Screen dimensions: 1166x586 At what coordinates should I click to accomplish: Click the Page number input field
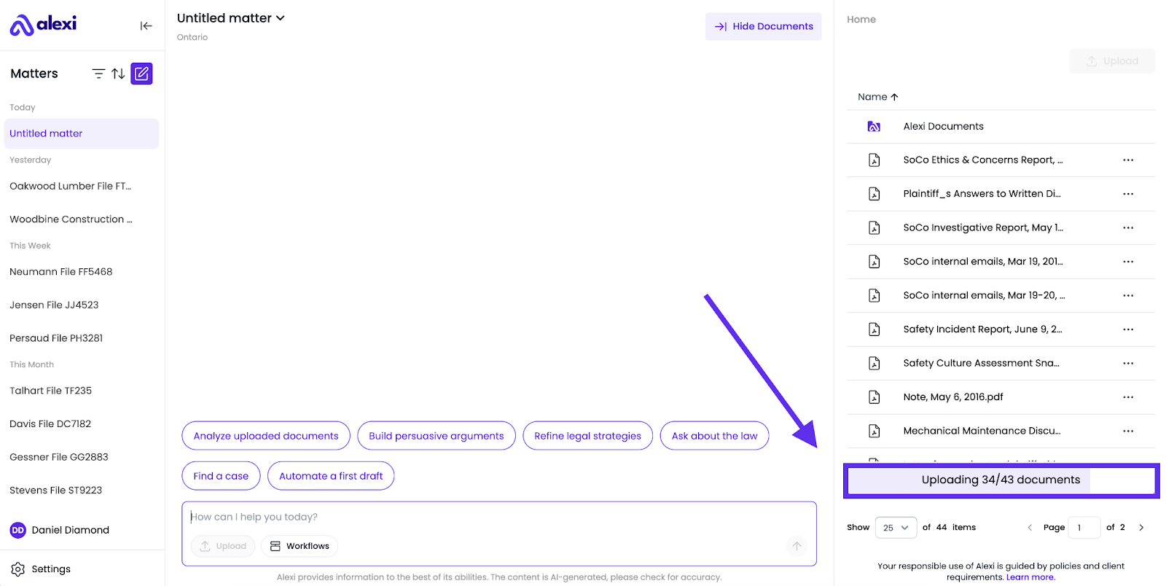[1084, 528]
